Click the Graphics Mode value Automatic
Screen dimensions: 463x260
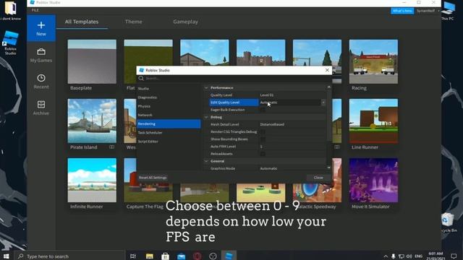[268, 168]
